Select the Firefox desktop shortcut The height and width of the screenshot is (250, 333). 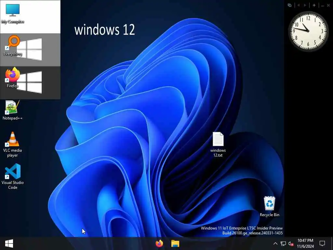tap(13, 77)
